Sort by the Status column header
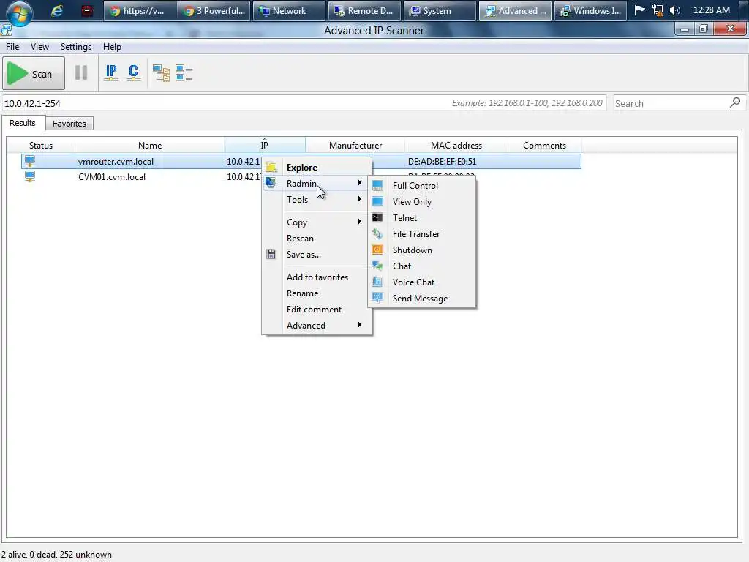Image resolution: width=749 pixels, height=562 pixels. [41, 145]
